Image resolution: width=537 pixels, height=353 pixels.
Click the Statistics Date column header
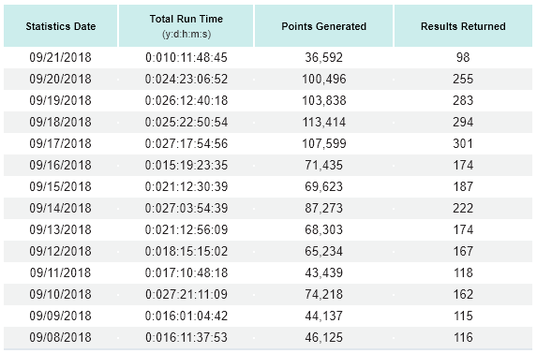coord(61,26)
